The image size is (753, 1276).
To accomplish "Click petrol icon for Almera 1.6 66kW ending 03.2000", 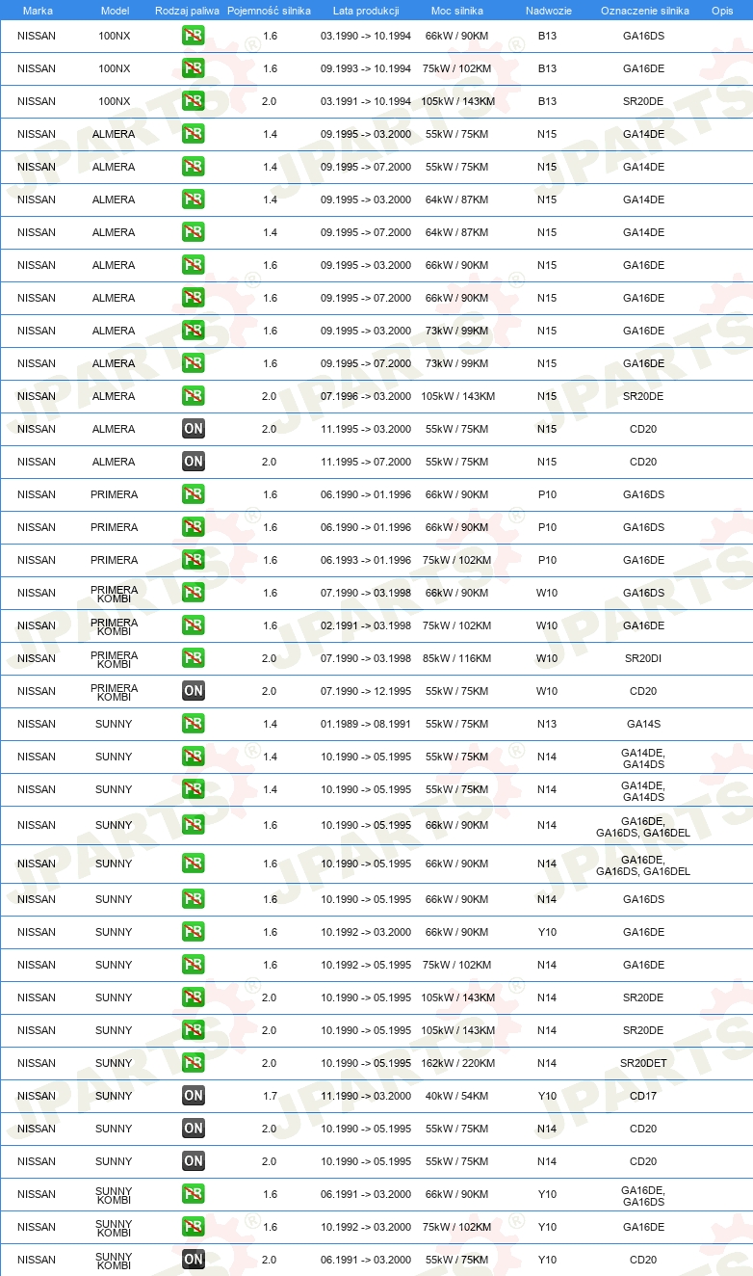I will (x=194, y=265).
